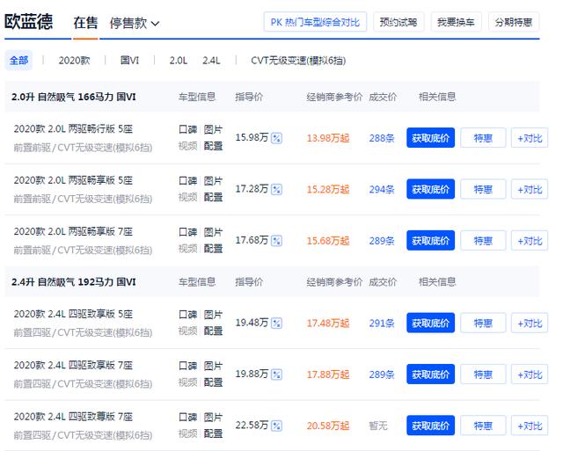This screenshot has height=451, width=563.
Task: Get floor price for 2.4L 四驱致尊版 7座
Action: 430,426
